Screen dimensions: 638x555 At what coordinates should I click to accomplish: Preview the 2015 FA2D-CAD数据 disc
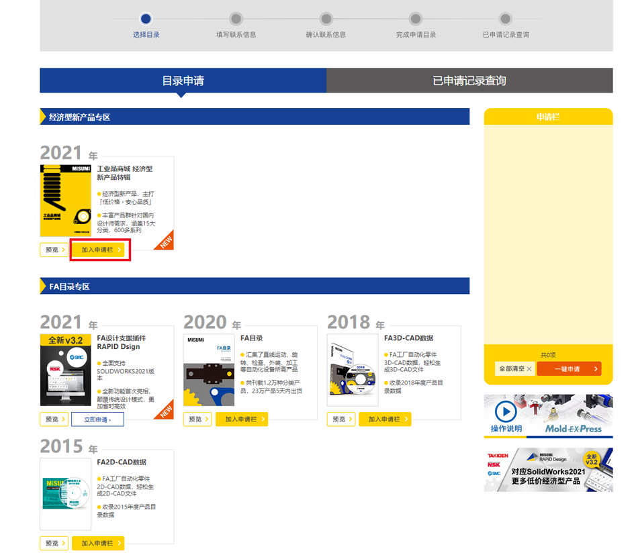tap(54, 543)
